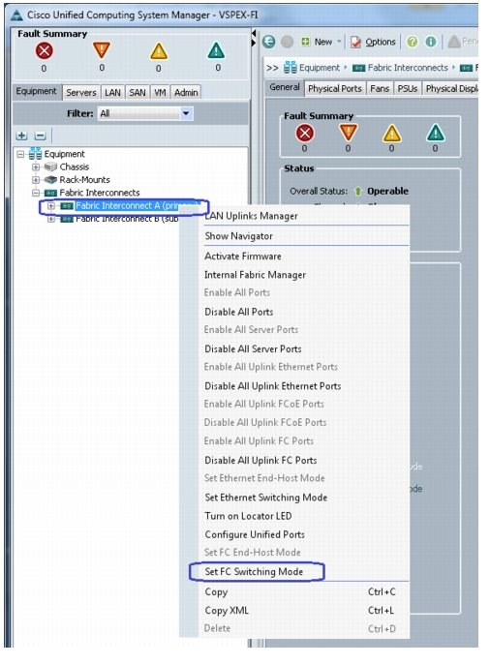Click the warning fault icon in left Fault Summary
The width and height of the screenshot is (490, 665).
point(216,50)
